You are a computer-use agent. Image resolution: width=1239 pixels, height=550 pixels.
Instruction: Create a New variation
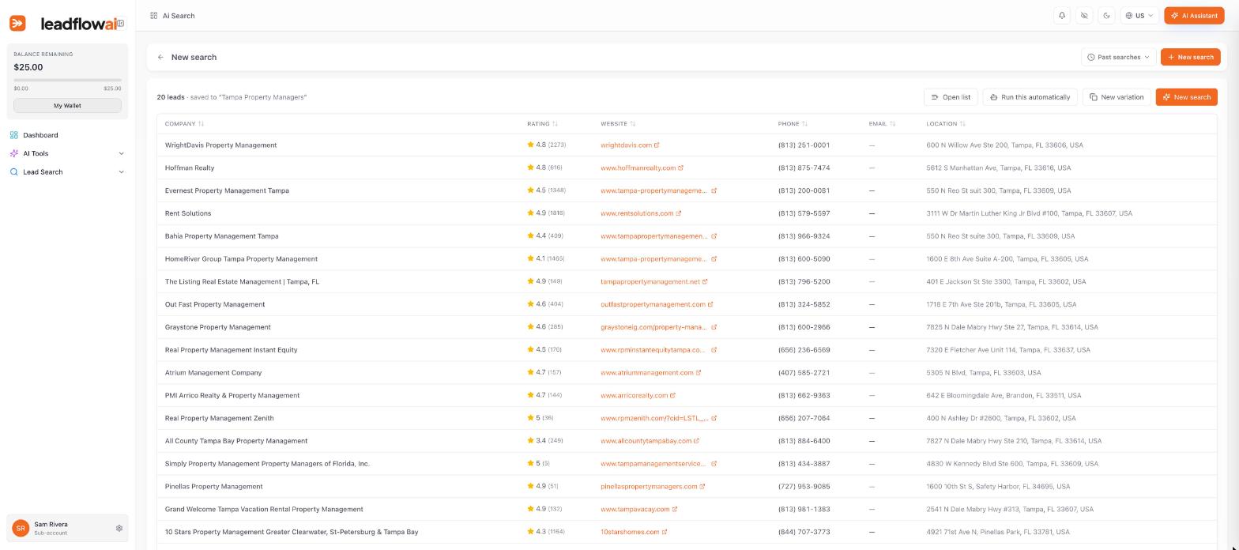(x=1116, y=97)
